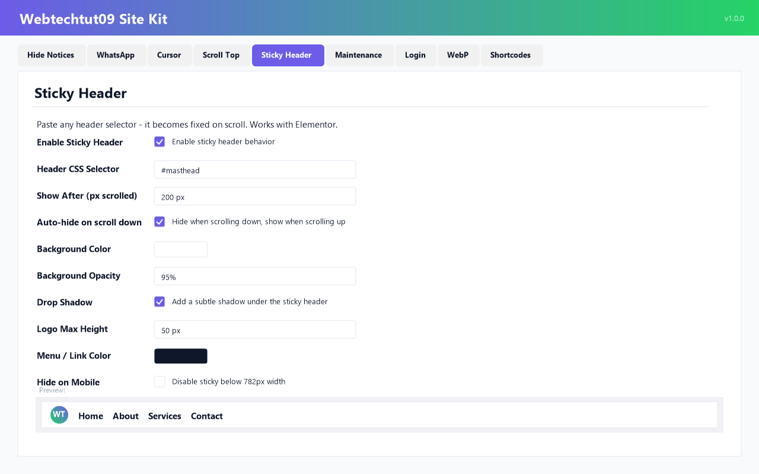Click the 'Auto-hide on scroll down' label

(x=90, y=222)
